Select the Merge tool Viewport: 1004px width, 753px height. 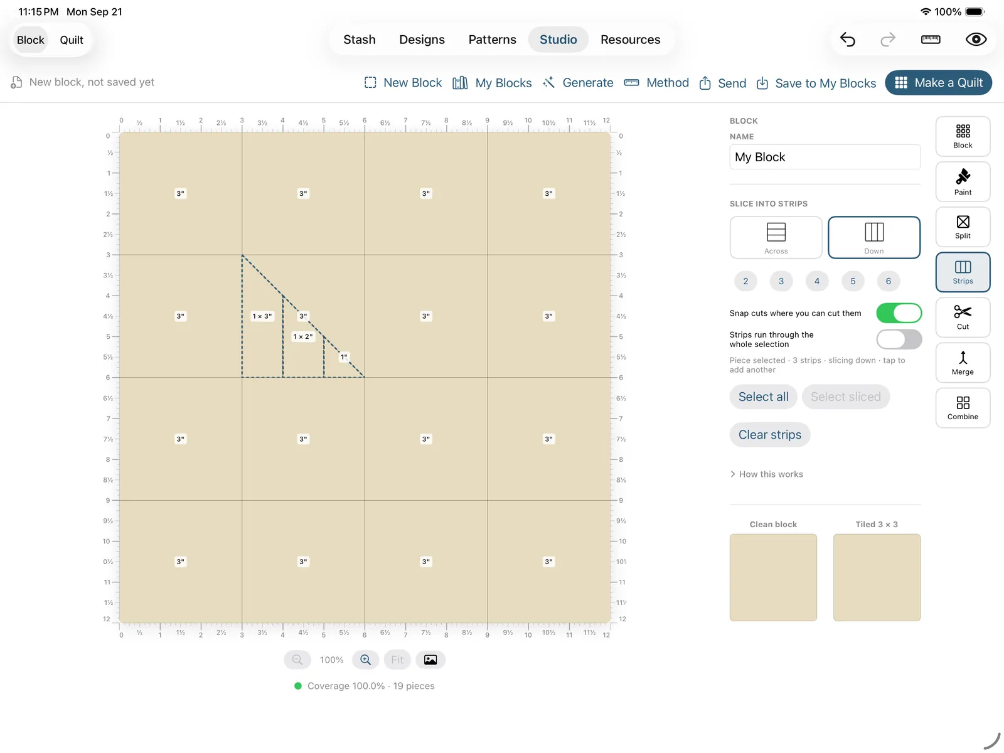click(963, 363)
